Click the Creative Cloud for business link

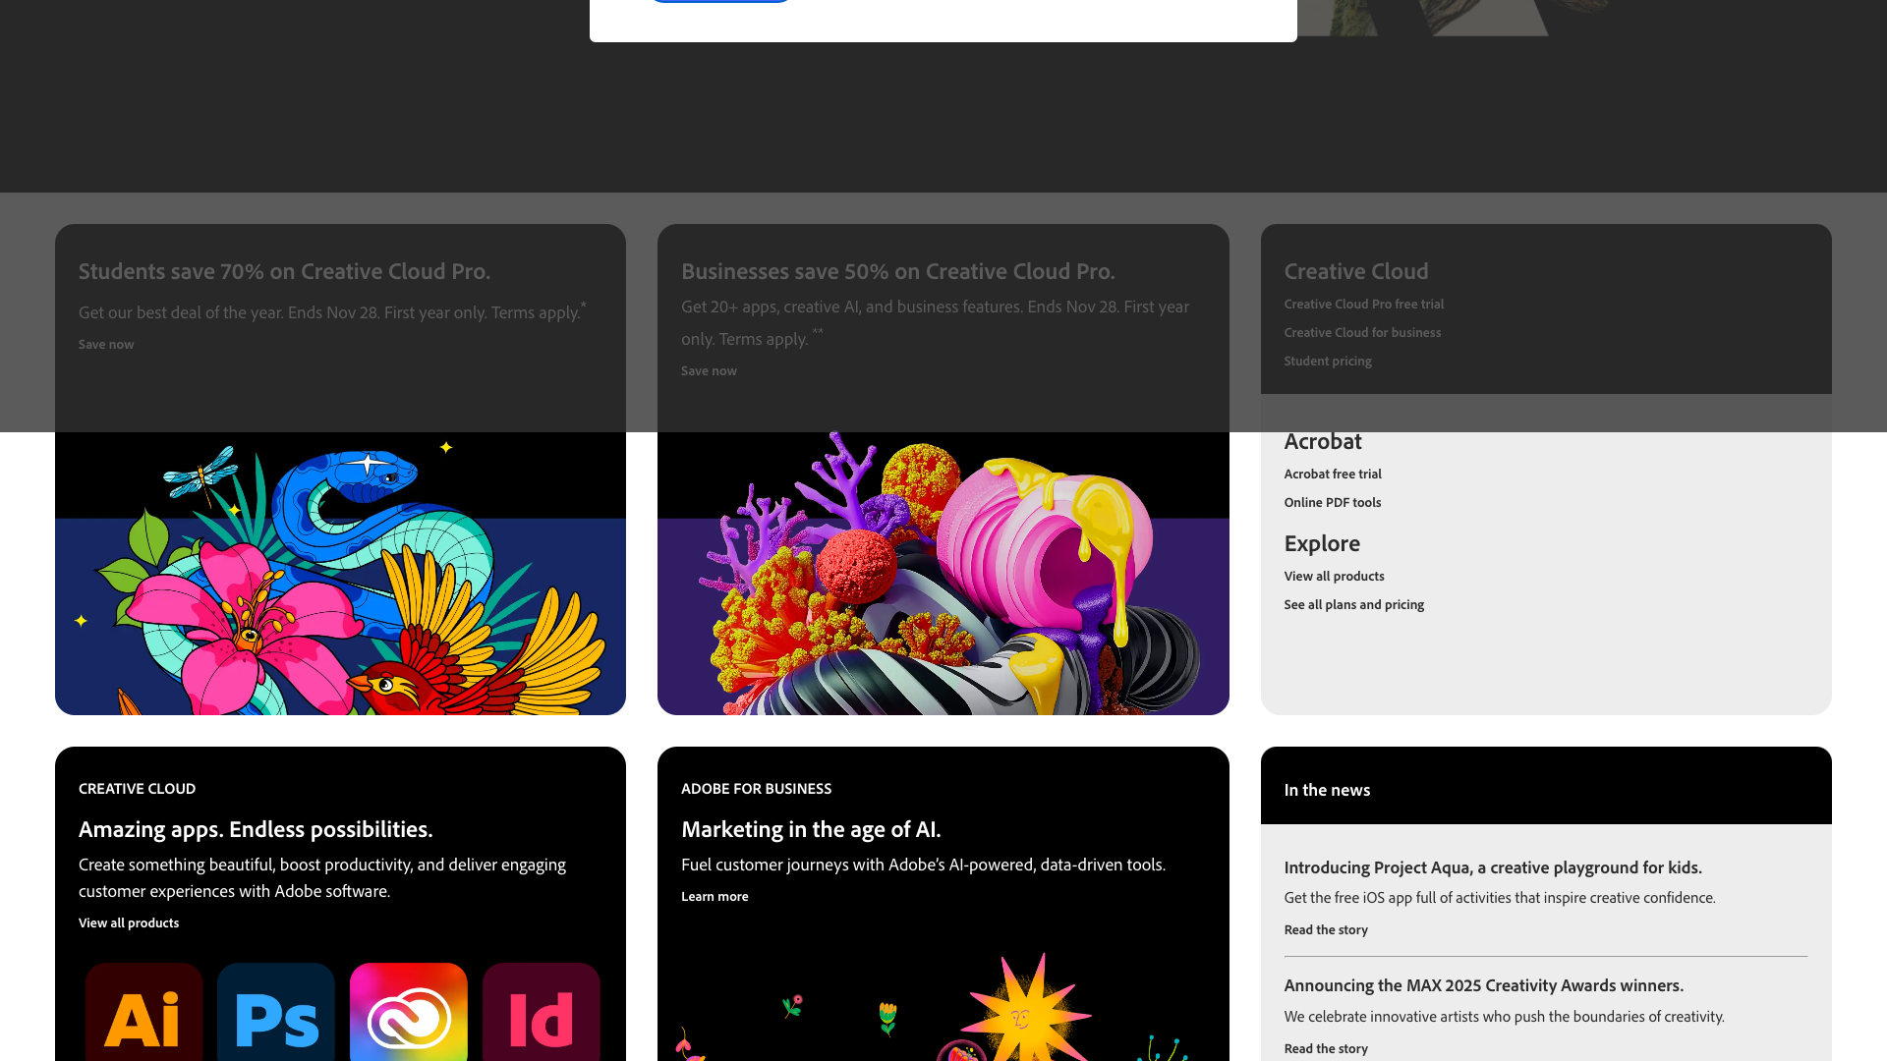coord(1362,332)
